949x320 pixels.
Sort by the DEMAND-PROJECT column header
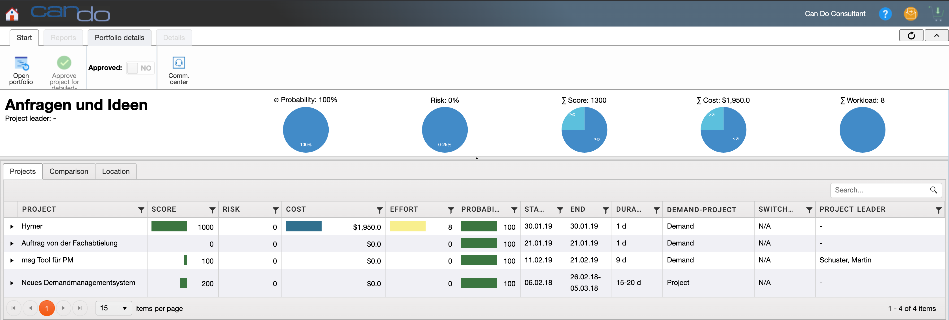(x=701, y=210)
